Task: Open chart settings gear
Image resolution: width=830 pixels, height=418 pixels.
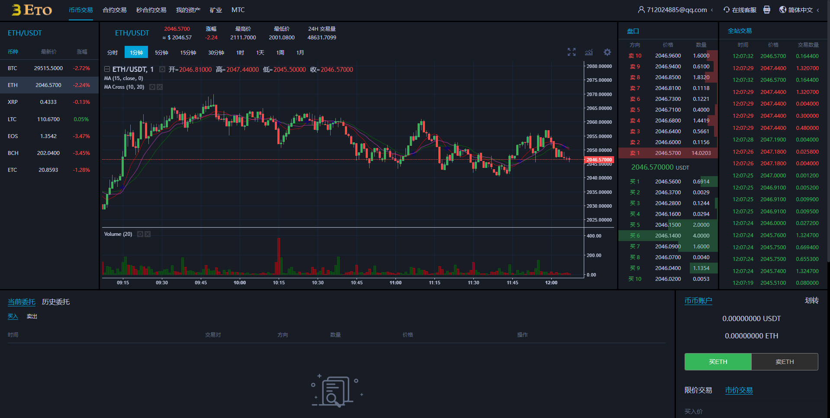Action: click(607, 52)
